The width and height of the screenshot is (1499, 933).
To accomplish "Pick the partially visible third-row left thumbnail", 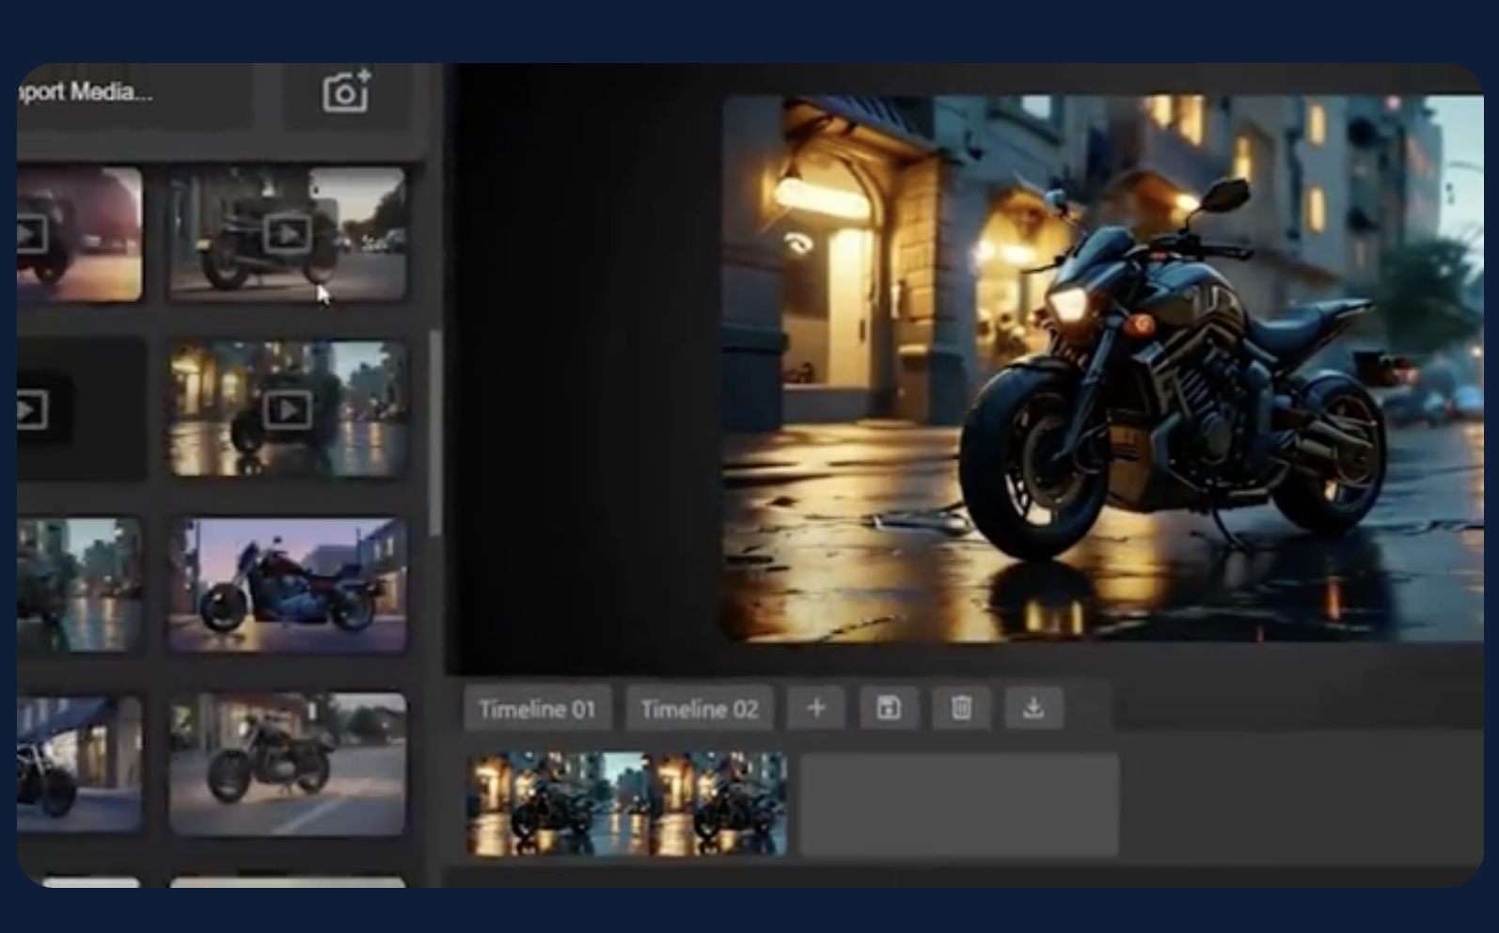I will point(79,585).
